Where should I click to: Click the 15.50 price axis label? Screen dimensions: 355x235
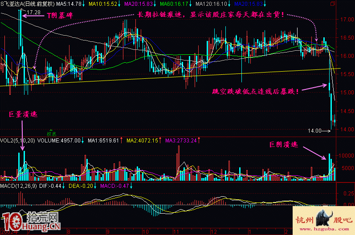point(347,74)
